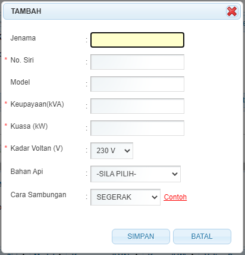
Task: Click the Keupayaan(kVA) label
Action: pos(37,104)
